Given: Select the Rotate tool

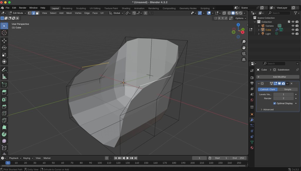Looking at the screenshot, I should [x=4, y=48].
